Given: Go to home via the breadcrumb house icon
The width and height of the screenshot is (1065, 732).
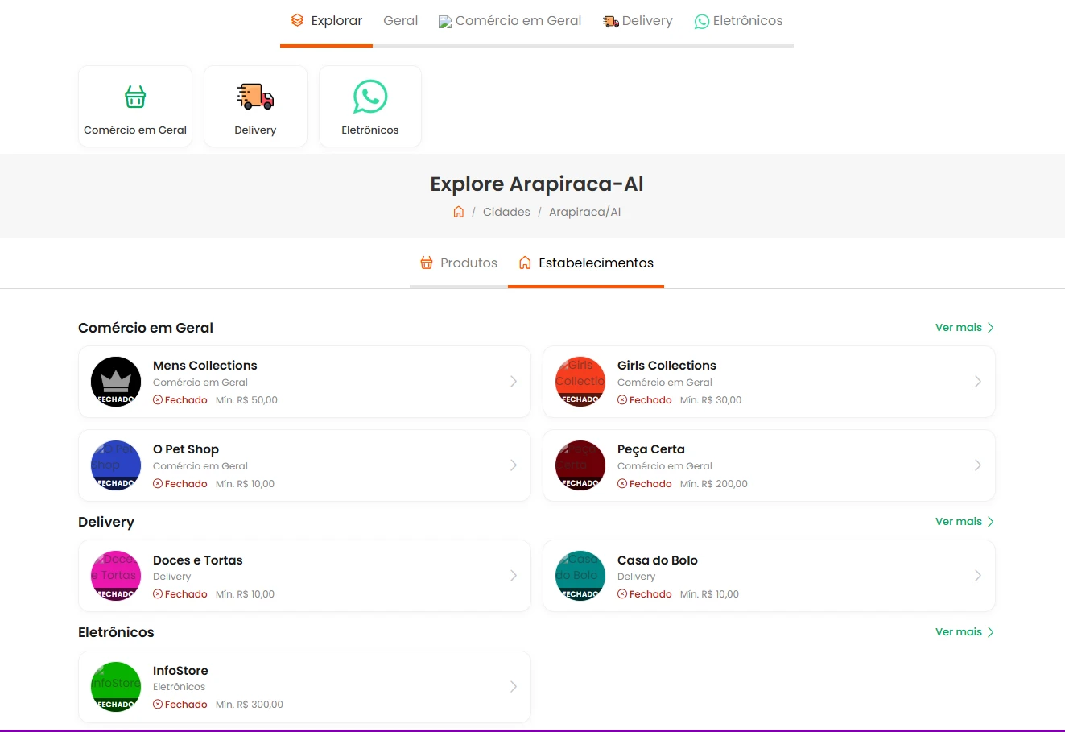Looking at the screenshot, I should point(458,212).
